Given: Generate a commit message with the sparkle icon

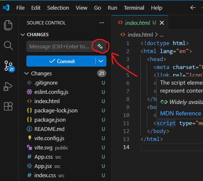Looking at the screenshot, I should [100, 46].
